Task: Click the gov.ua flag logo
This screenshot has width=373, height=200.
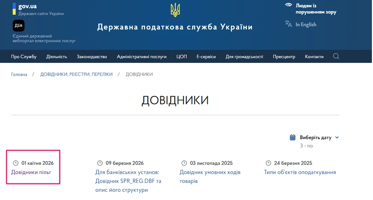Action: 14,9
